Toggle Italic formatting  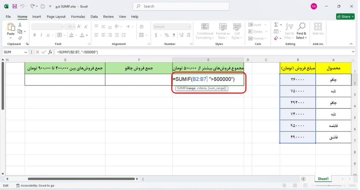(41, 35)
